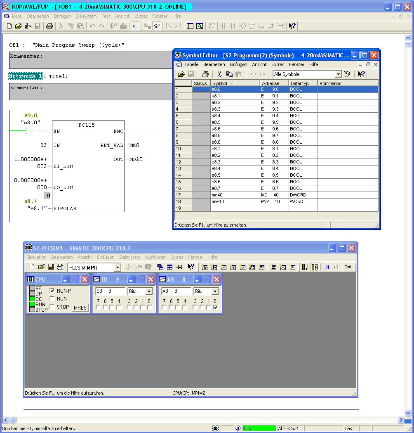Toggle bit 4 of AB 8
This screenshot has width=414, height=433.
185,307
